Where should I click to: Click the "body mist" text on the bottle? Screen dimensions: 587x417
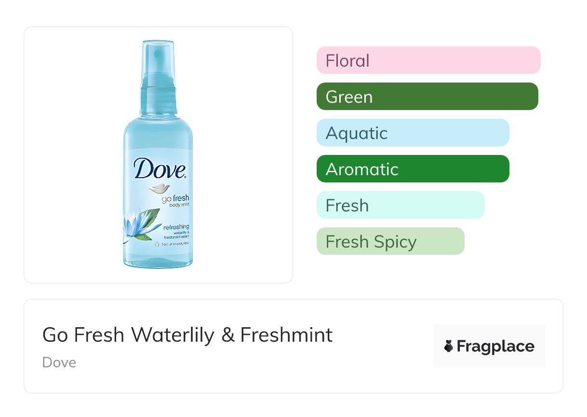pos(179,205)
